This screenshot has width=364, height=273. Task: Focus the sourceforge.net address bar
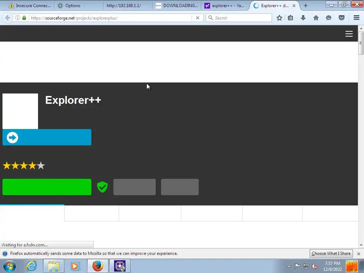[111, 18]
